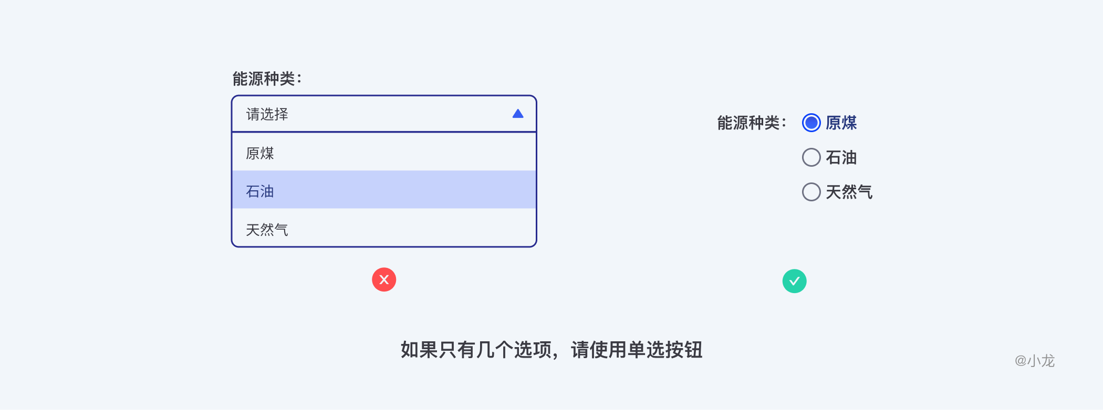The height and width of the screenshot is (410, 1103).
Task: Click the 请选择 placeholder text
Action: pos(267,114)
